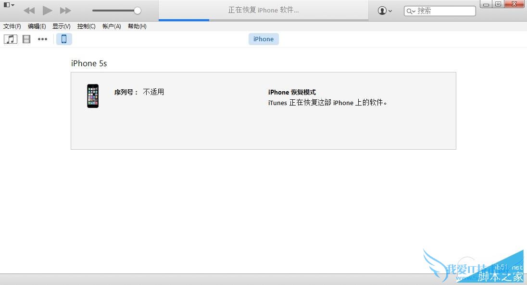Switch to the iPhone tab
This screenshot has width=527, height=285.
[x=263, y=39]
